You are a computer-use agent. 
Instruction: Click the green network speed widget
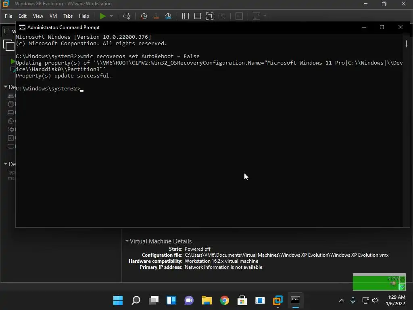coord(379,282)
